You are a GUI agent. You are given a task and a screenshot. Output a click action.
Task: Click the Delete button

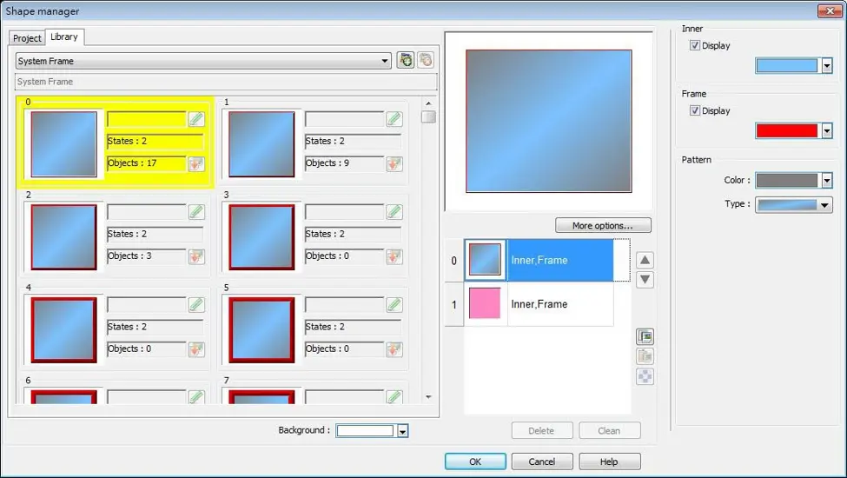tap(542, 430)
